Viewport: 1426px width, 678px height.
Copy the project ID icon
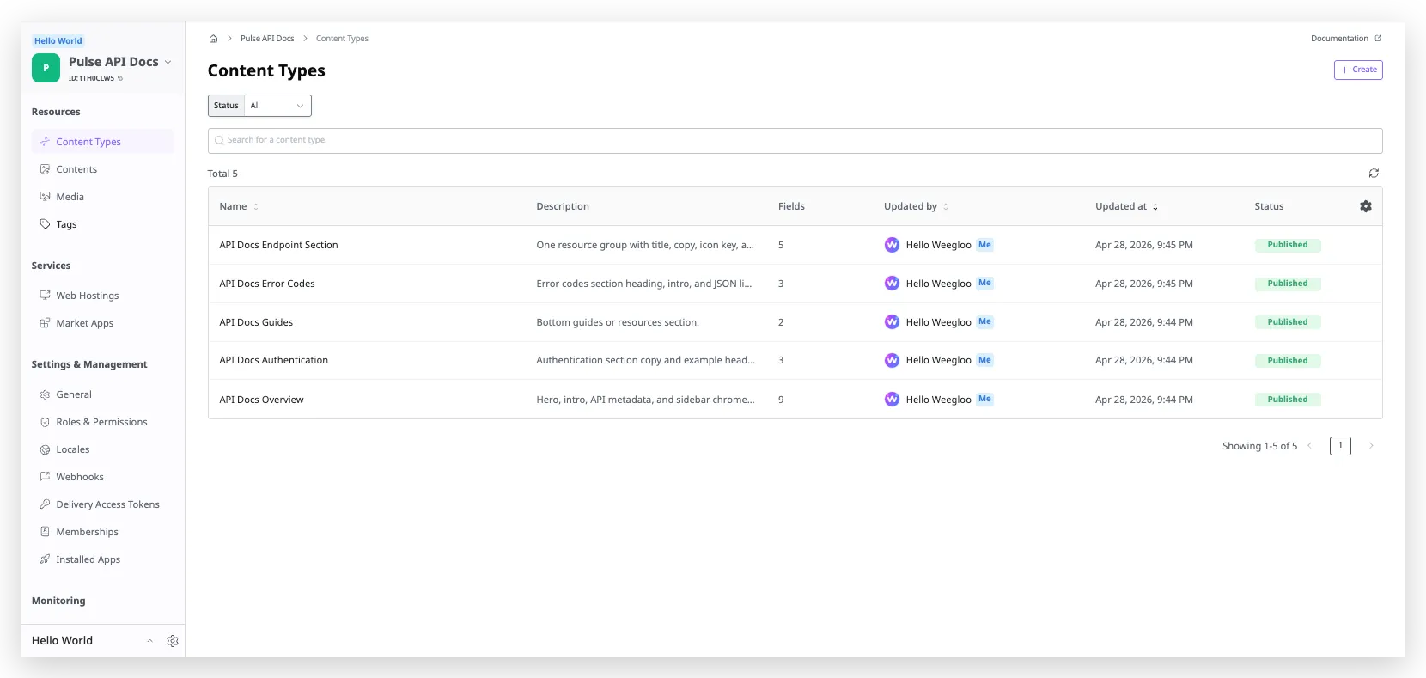tap(120, 78)
